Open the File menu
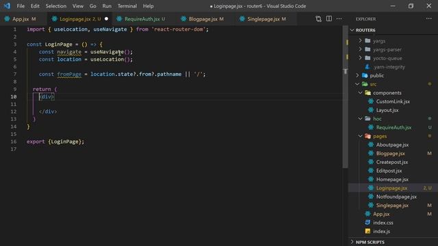This screenshot has height=246, width=438. point(21,6)
